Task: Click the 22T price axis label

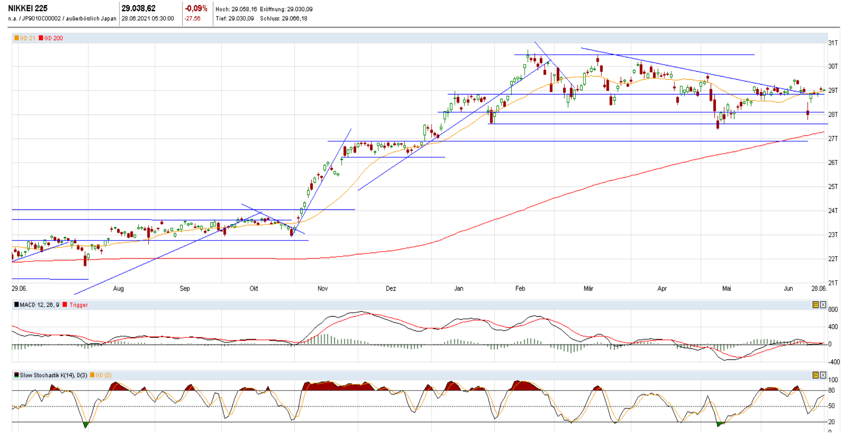Action: click(833, 259)
